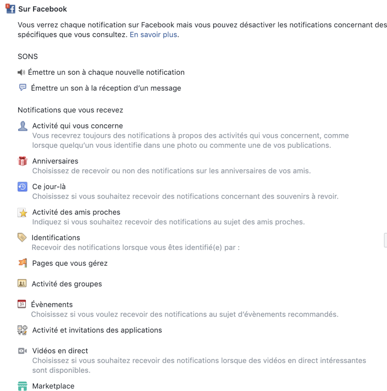Click the Identifications option control at right edge
Image resolution: width=387 pixels, height=391 pixels.
(x=385, y=240)
